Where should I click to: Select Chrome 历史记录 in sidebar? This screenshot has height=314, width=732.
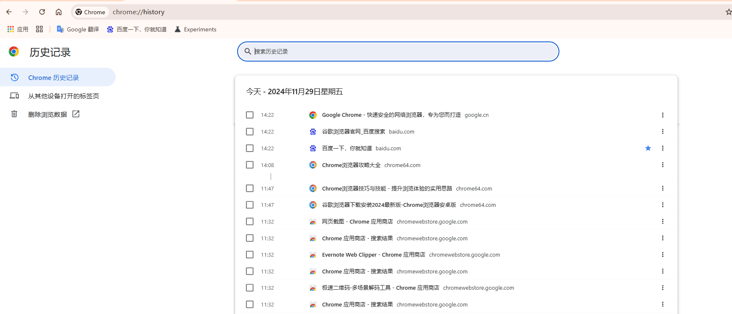coord(58,77)
